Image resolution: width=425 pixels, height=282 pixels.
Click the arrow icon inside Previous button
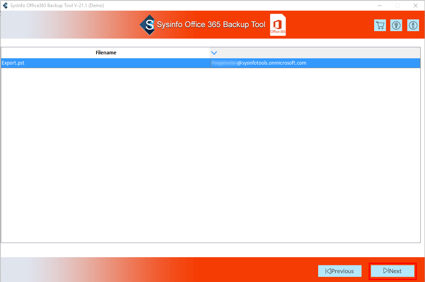point(328,271)
